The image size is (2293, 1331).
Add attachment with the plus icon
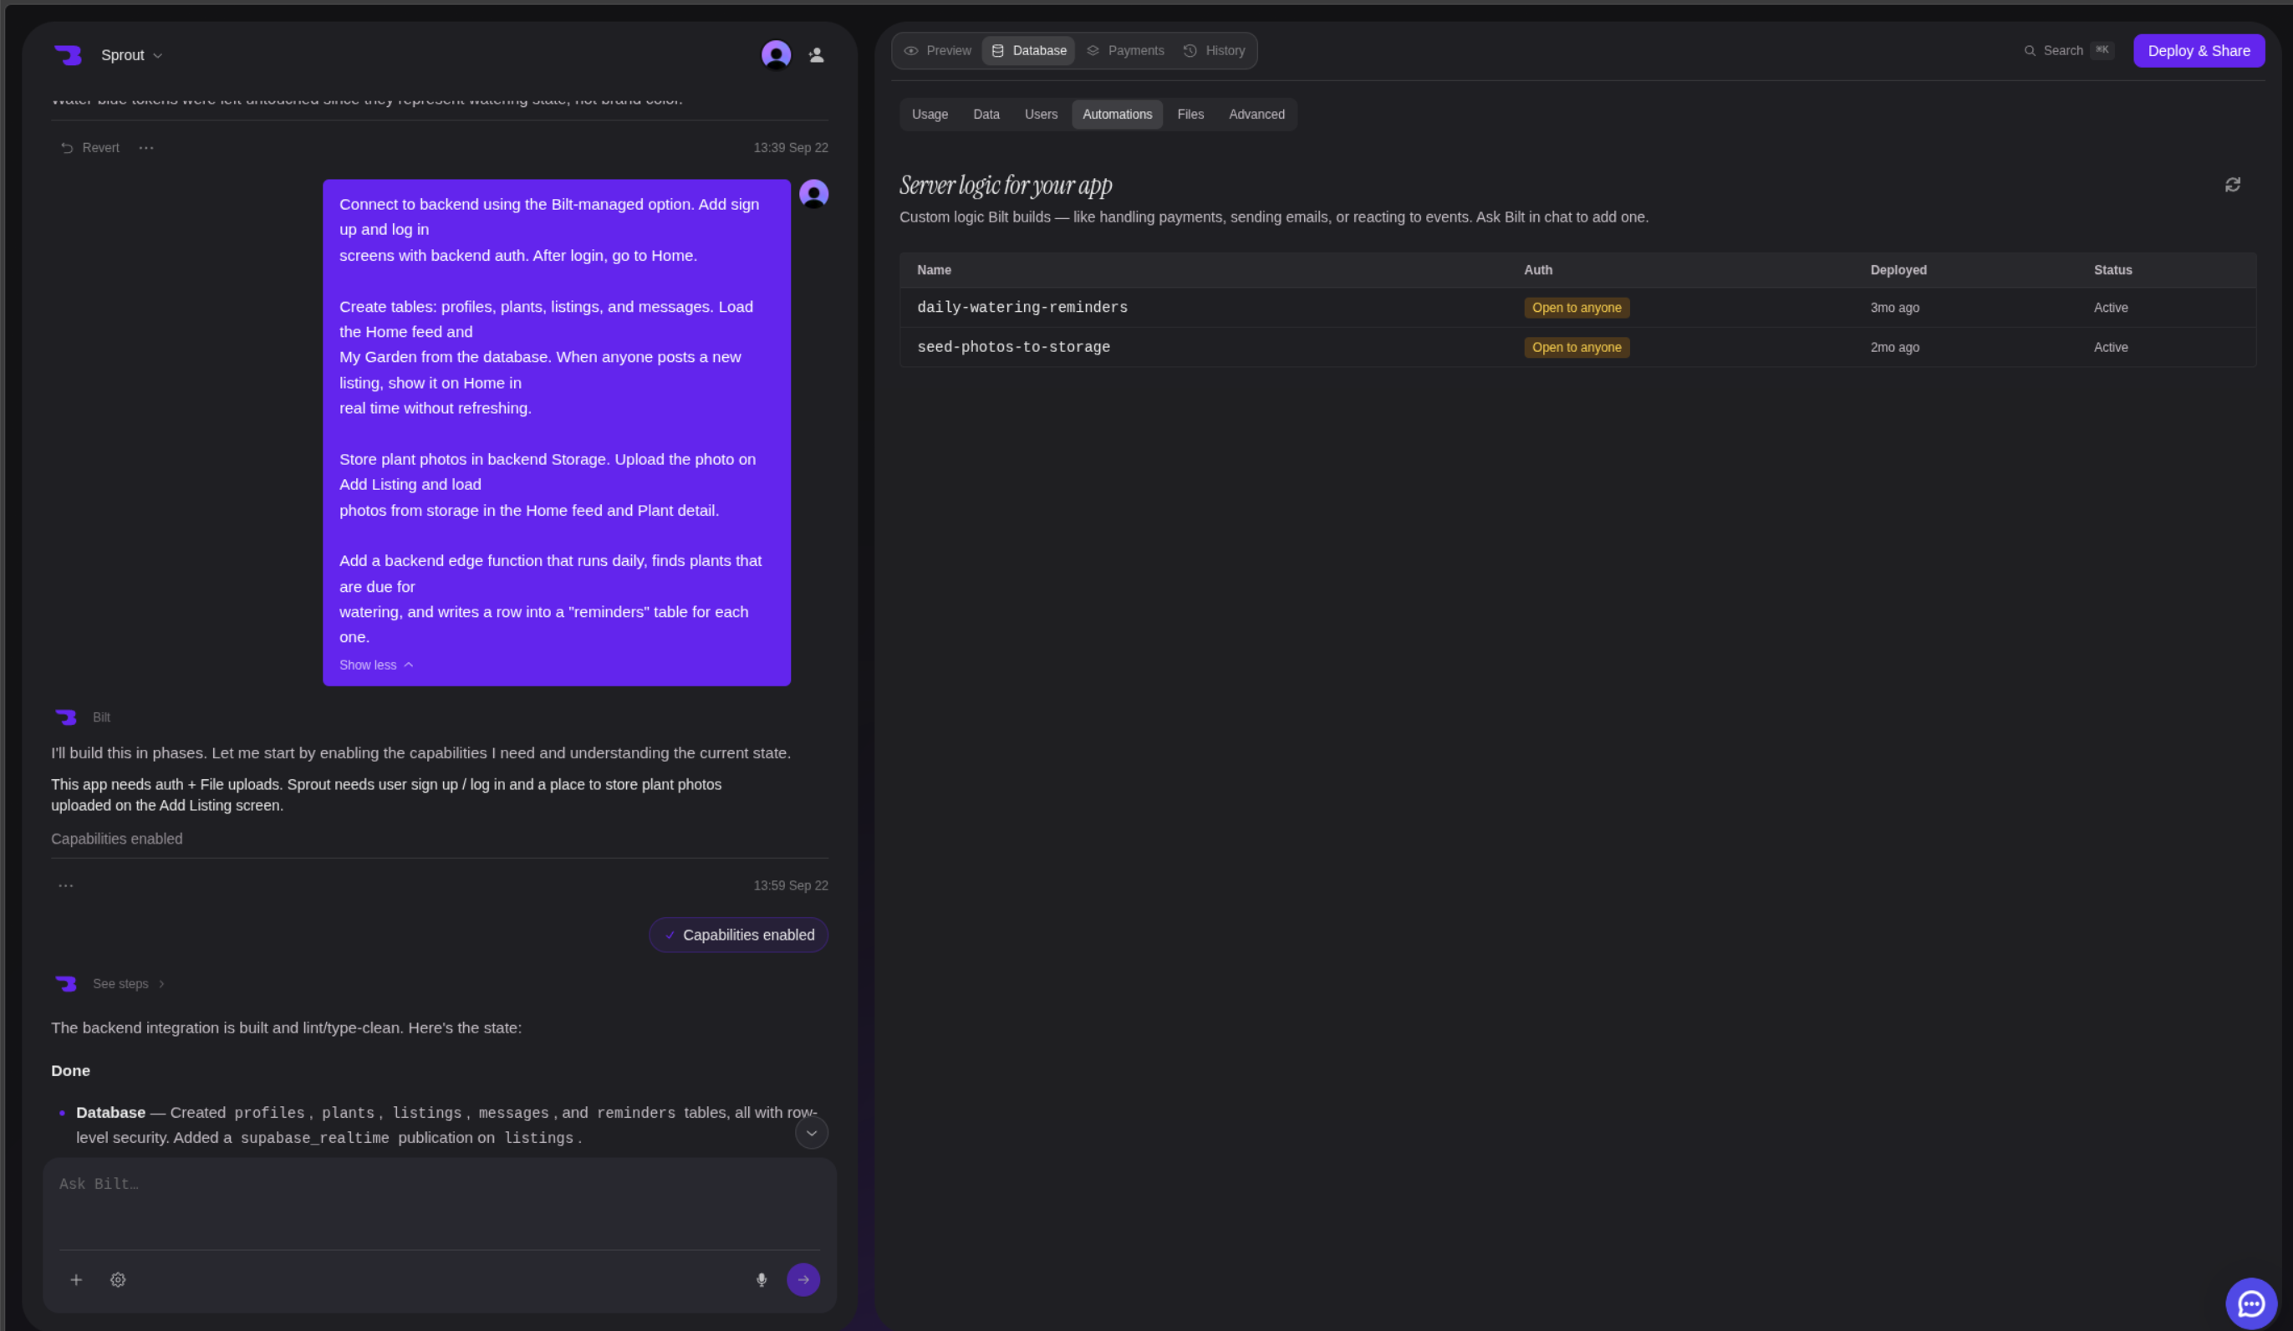[x=76, y=1281]
